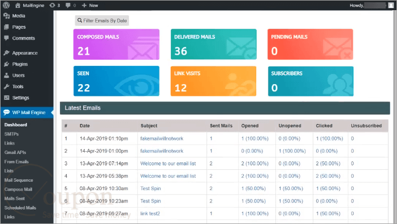Click the date 14-Apr-2019 01:10pm
Screen dimensions: 397x224
[x=104, y=138]
